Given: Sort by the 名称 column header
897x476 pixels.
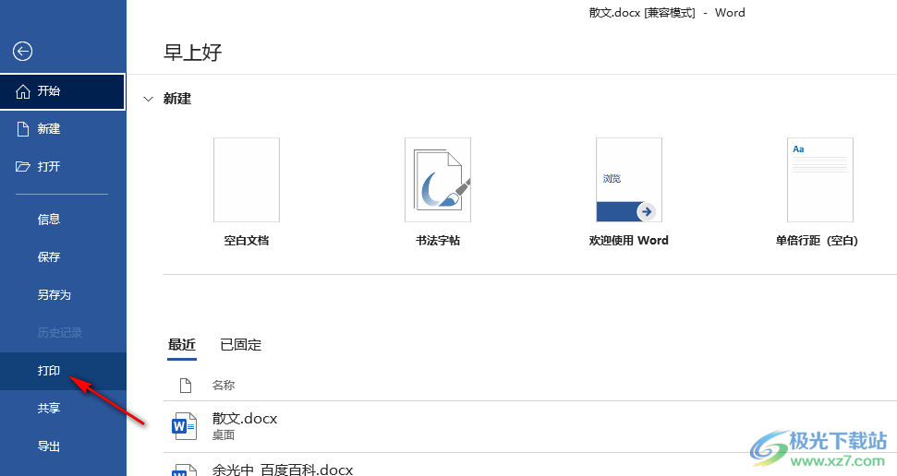Looking at the screenshot, I should pos(224,385).
